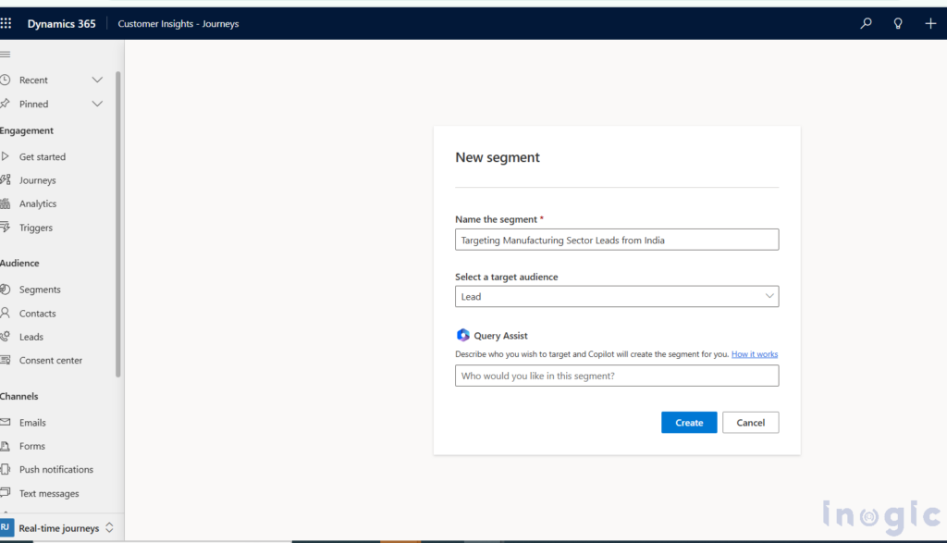Click the search icon in the top bar
947x543 pixels.
[866, 22]
